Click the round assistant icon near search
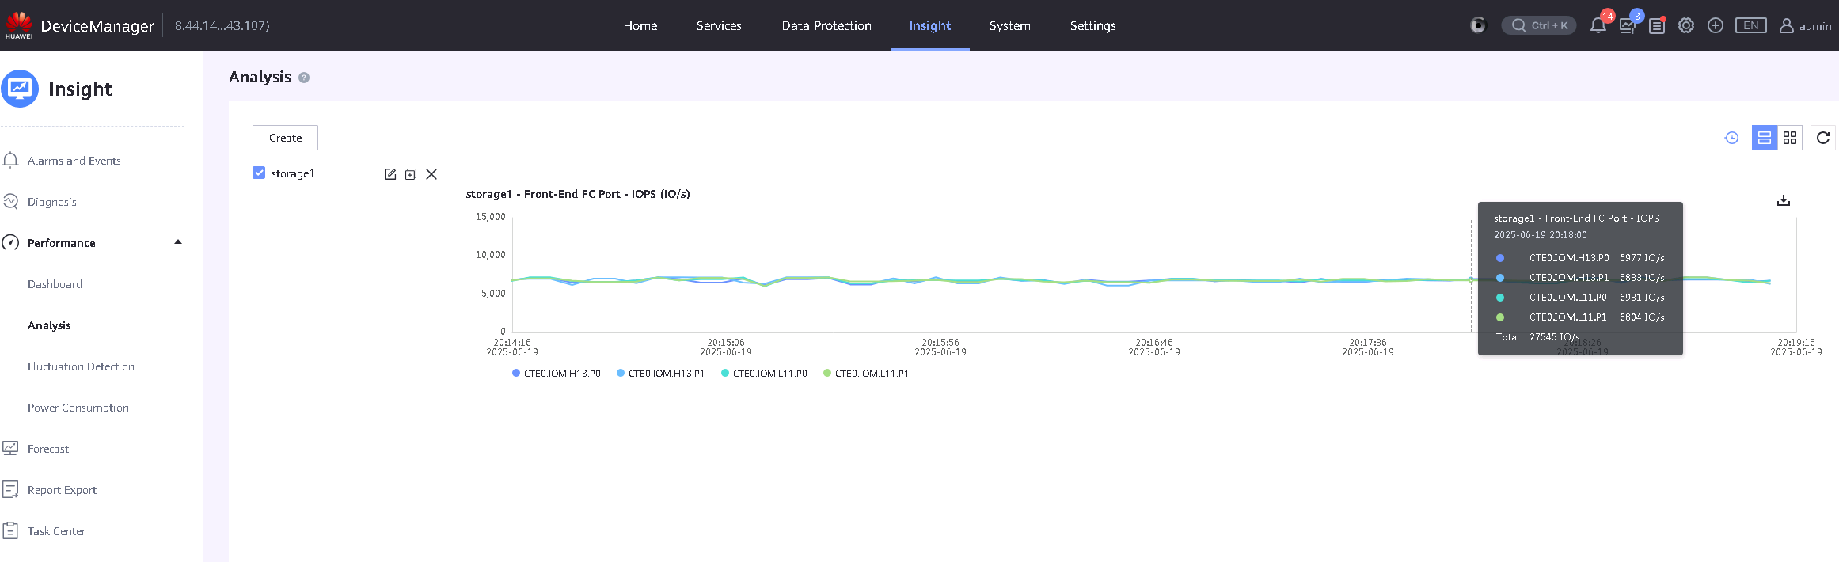This screenshot has width=1839, height=562. click(1478, 25)
